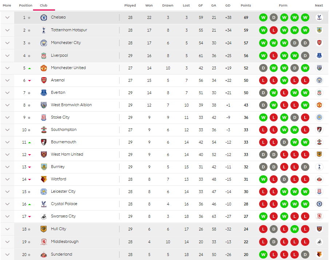Click Everton's latest form W badge

pyautogui.click(x=305, y=93)
